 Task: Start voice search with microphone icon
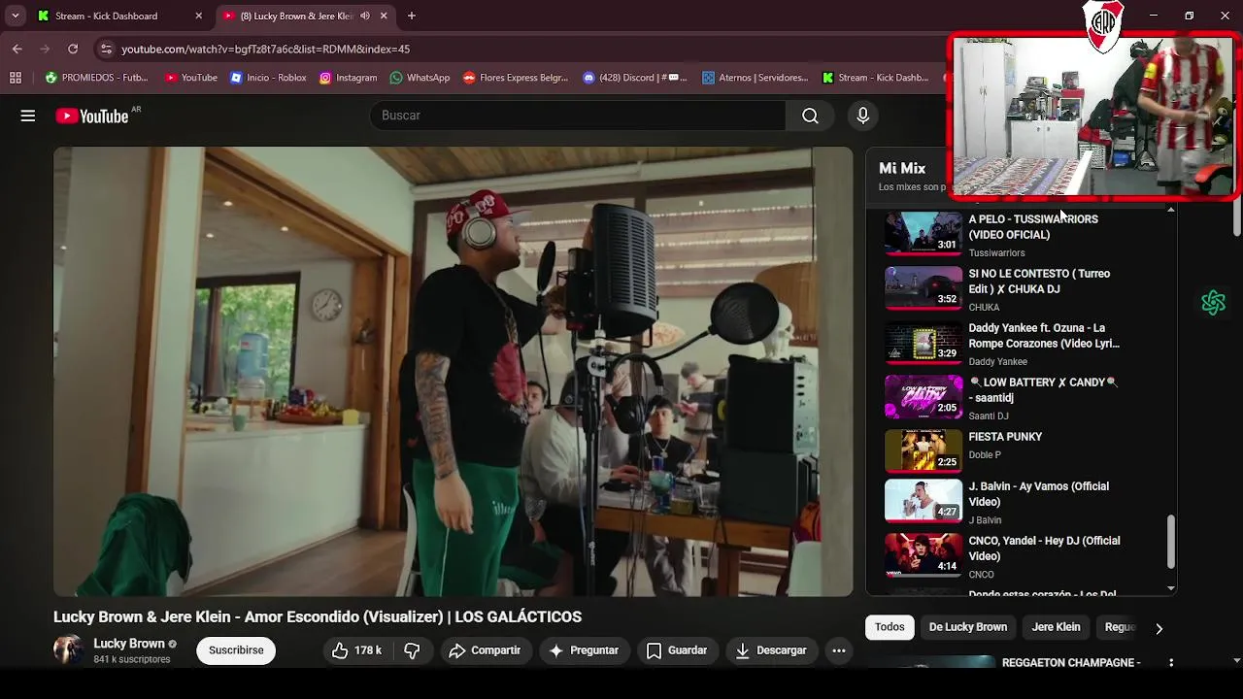click(863, 116)
